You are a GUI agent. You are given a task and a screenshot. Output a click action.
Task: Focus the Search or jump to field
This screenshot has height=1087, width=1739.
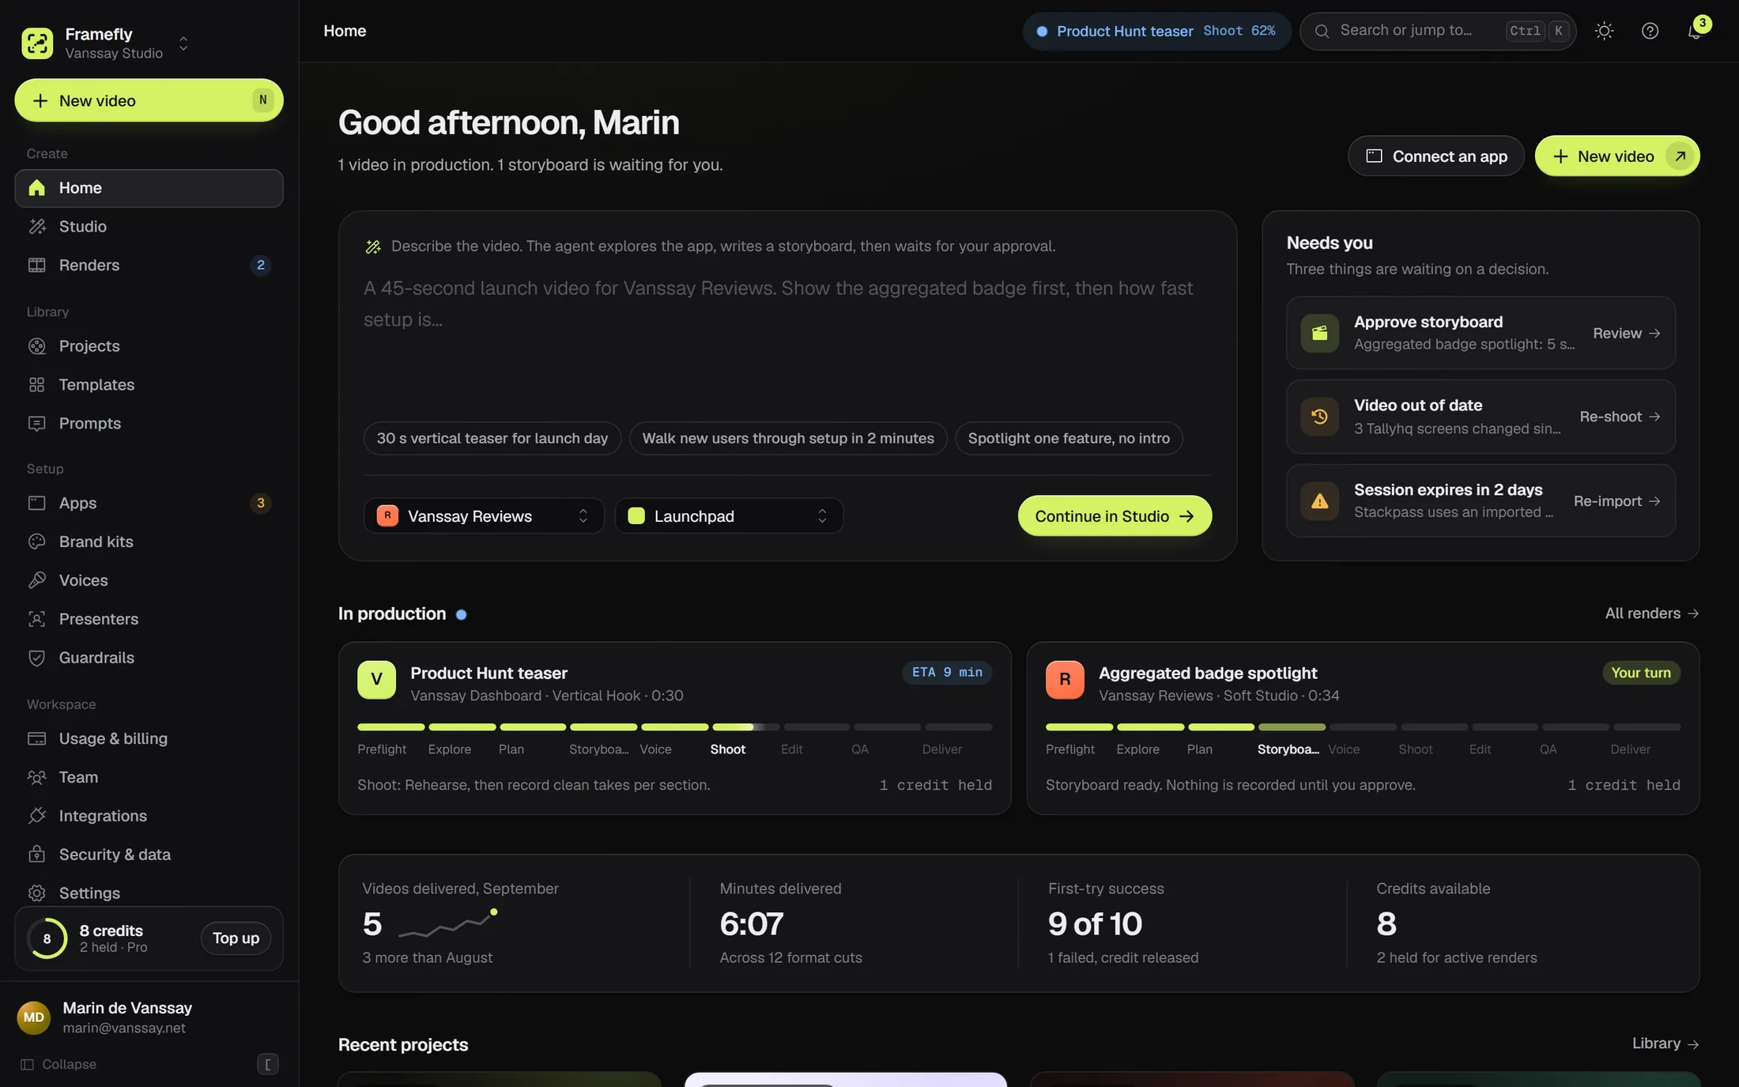tap(1437, 31)
